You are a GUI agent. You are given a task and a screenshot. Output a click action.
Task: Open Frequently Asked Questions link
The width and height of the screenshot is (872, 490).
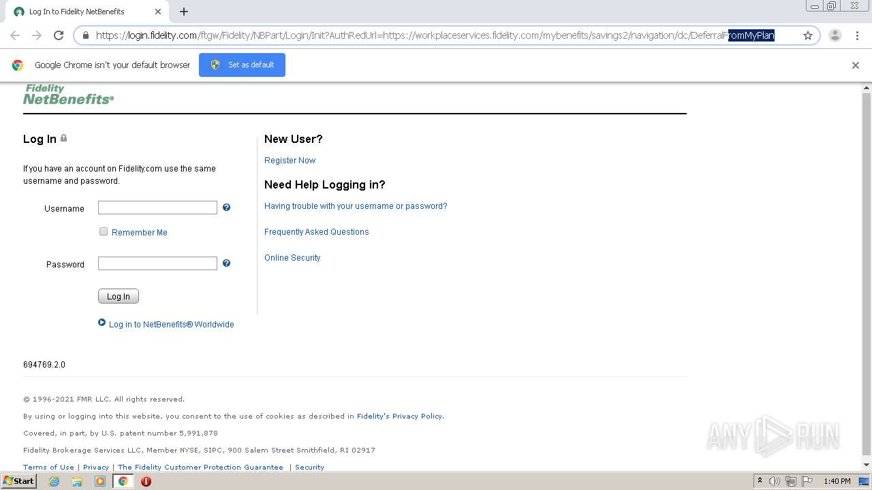316,232
